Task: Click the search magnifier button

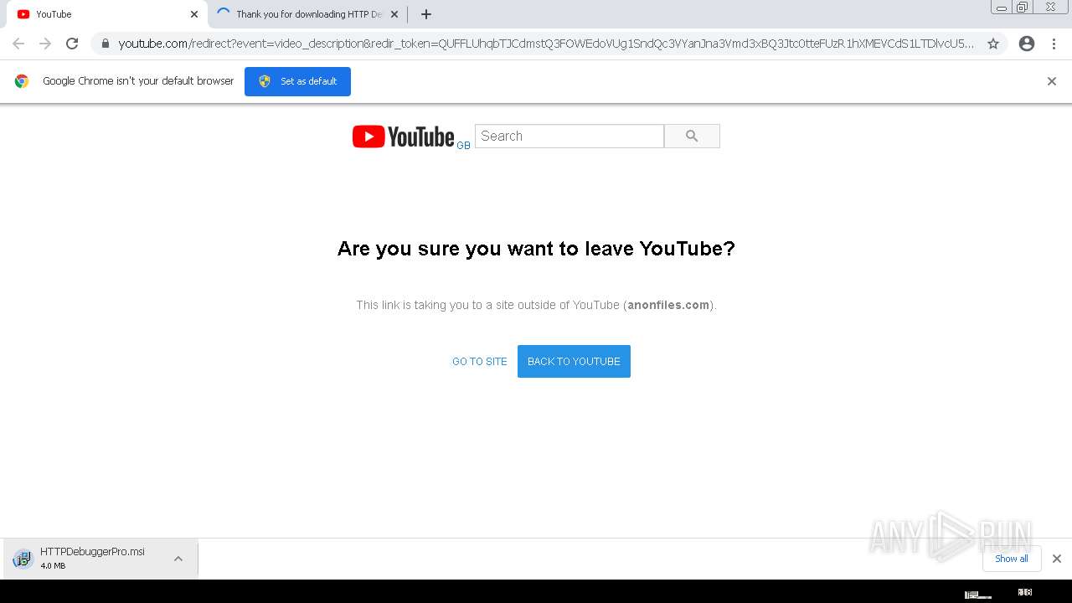Action: pos(692,137)
